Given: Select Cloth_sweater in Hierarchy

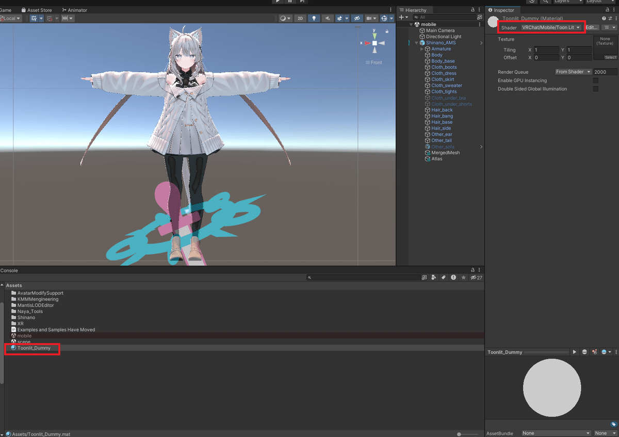Looking at the screenshot, I should coord(447,86).
